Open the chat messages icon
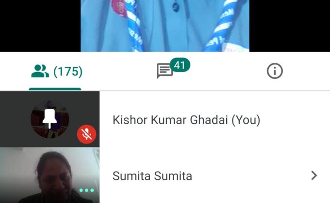330x203 pixels. [165, 71]
